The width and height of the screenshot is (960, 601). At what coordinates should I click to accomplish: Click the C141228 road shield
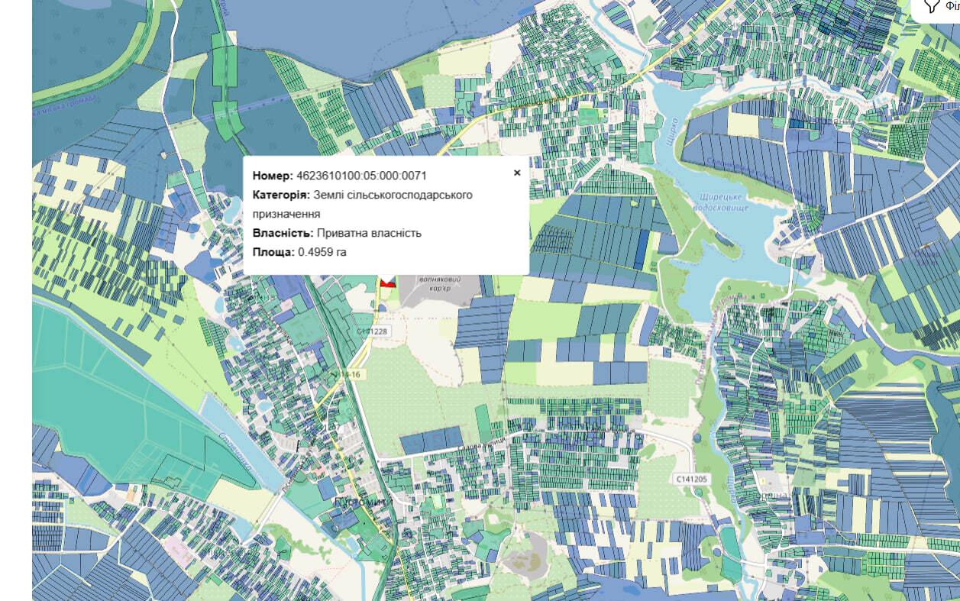(x=372, y=331)
